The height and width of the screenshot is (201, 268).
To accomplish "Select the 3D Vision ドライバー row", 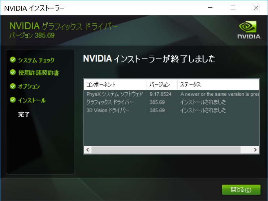I will pos(172,110).
